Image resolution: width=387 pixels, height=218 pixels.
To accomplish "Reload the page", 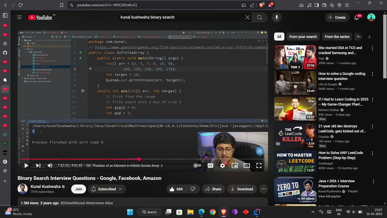I will [x=21, y=5].
